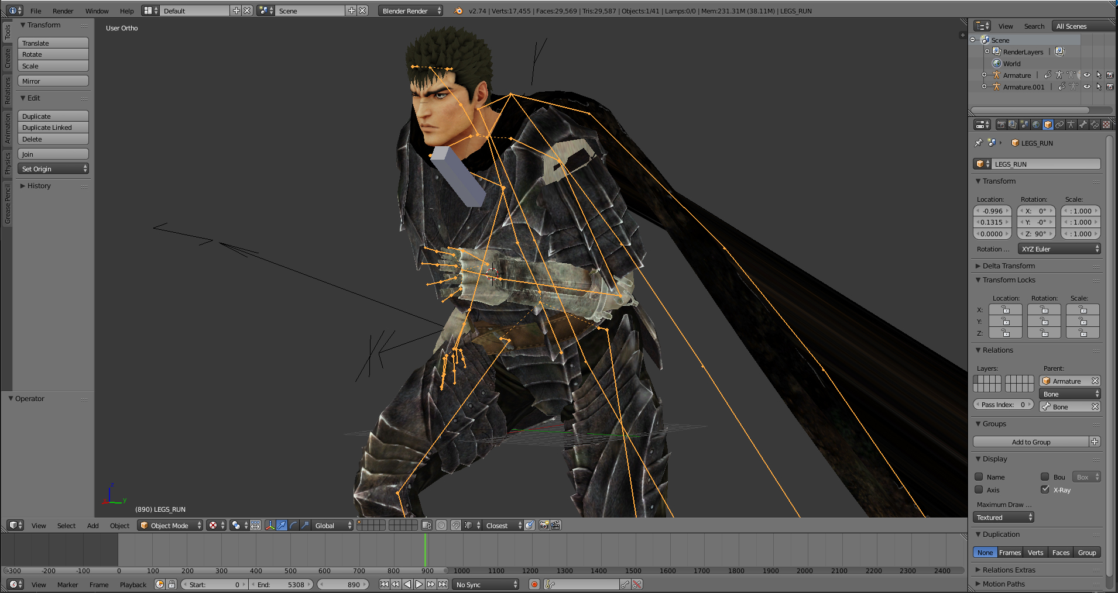The height and width of the screenshot is (593, 1118).
Task: Jump to the timeline's first frame
Action: point(384,584)
